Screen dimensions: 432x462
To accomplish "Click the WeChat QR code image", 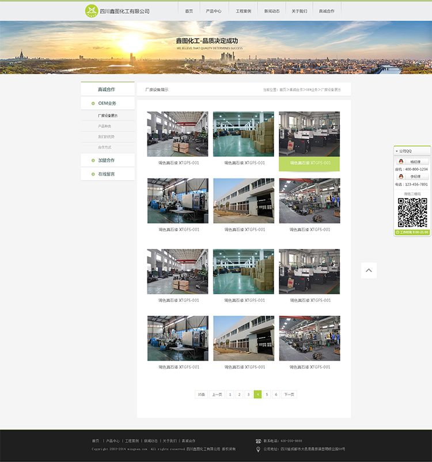I will 412,213.
